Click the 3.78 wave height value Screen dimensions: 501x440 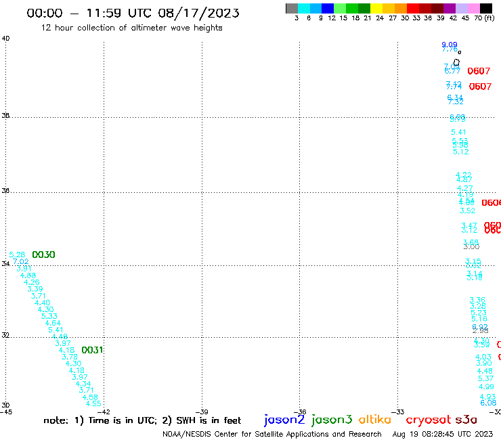click(x=70, y=357)
